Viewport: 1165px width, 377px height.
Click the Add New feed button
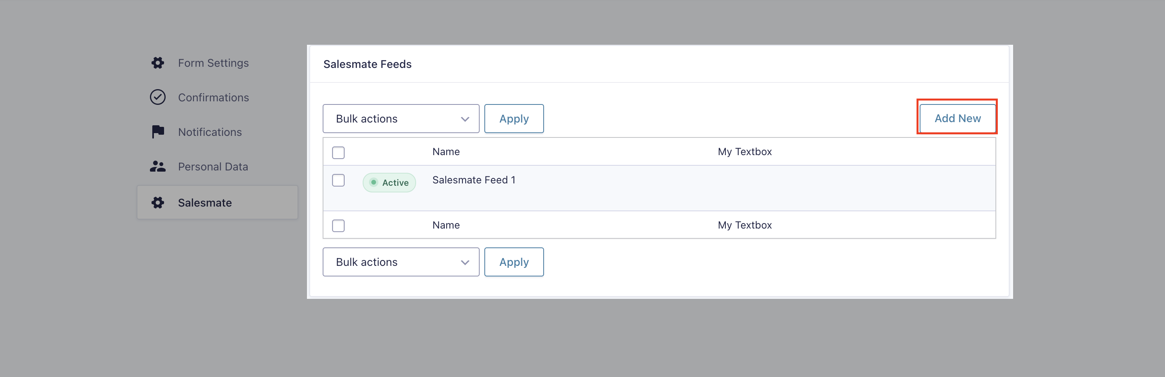click(x=957, y=118)
